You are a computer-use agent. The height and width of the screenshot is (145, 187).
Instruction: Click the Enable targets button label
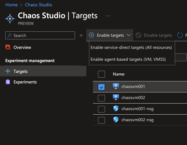click(x=110, y=35)
